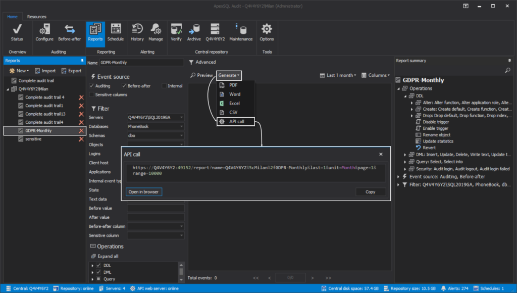This screenshot has height=293, width=517.
Task: Open the Archive repository tool
Action: 194,32
